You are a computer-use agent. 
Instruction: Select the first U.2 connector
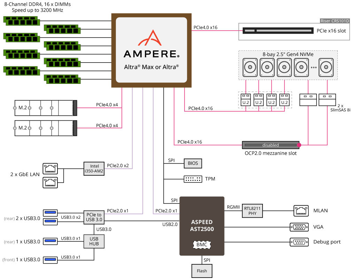pyautogui.click(x=245, y=100)
